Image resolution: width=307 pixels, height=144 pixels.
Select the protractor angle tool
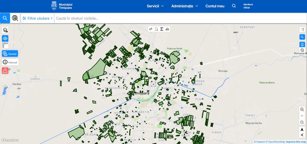pos(167,29)
